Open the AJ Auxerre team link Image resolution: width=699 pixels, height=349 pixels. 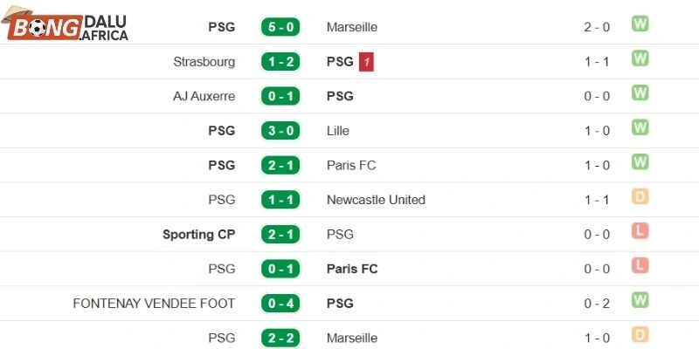(204, 96)
